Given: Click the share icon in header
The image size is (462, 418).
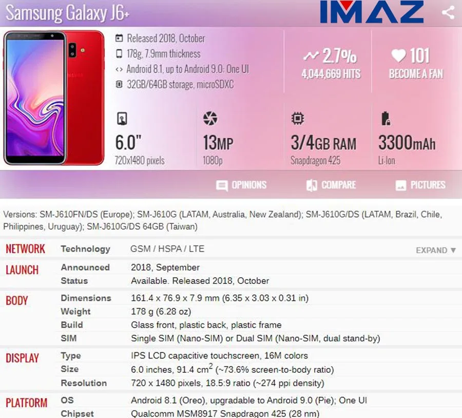Looking at the screenshot, I should point(448,13).
